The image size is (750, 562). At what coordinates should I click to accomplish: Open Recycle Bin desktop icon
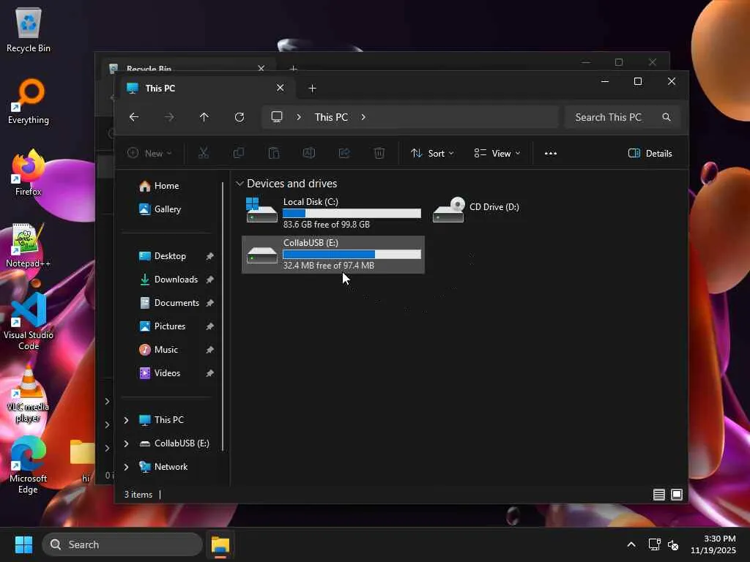[29, 29]
